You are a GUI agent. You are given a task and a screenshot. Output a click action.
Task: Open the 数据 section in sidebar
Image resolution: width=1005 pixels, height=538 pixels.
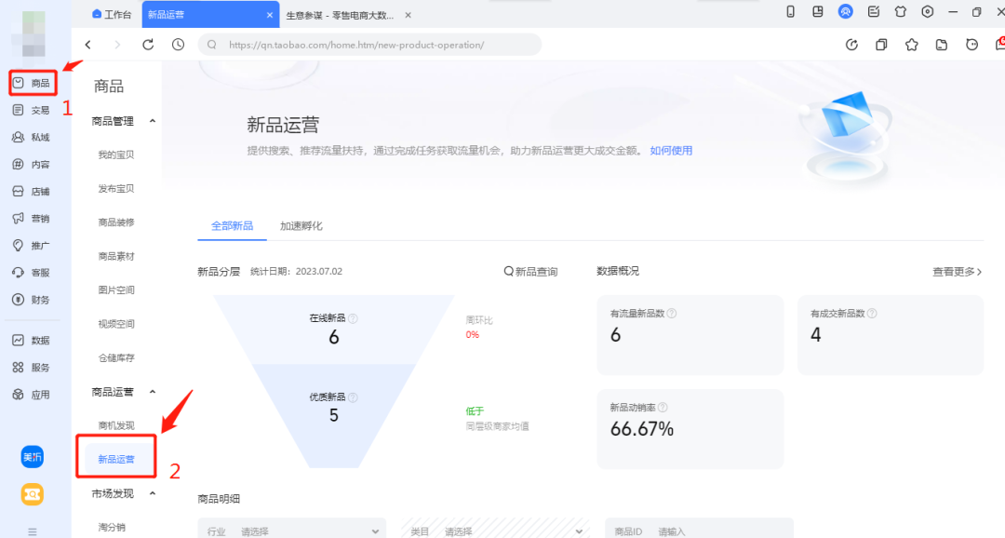[x=32, y=341]
